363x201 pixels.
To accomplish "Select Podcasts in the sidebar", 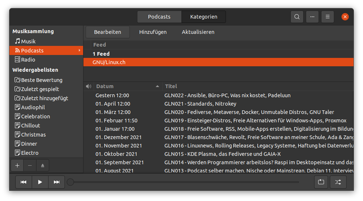I will coord(46,50).
